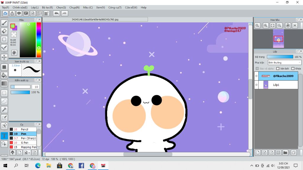The image size is (303, 170).
Task: Toggle the Khóa lock checkbox
Action: [293, 68]
